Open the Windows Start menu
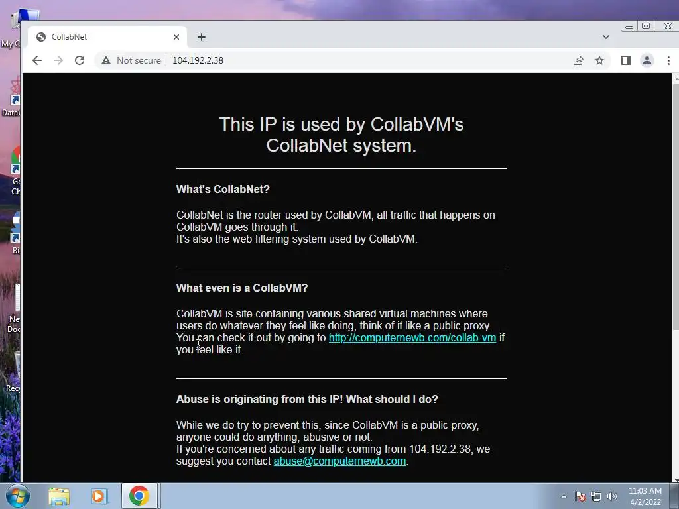 (x=17, y=496)
